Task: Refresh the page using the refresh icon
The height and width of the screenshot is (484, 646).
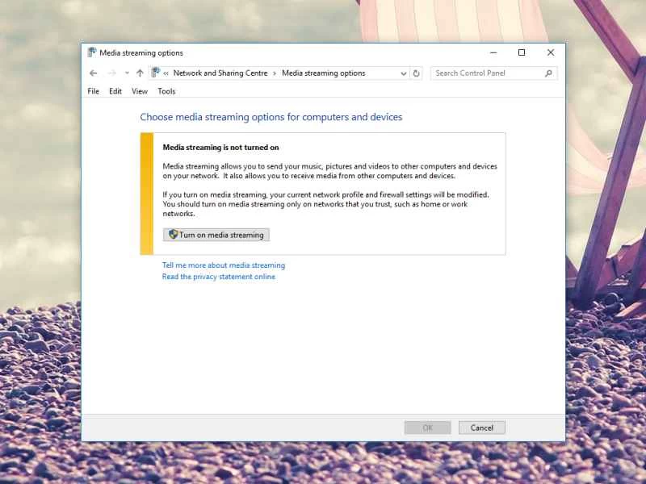Action: [416, 73]
